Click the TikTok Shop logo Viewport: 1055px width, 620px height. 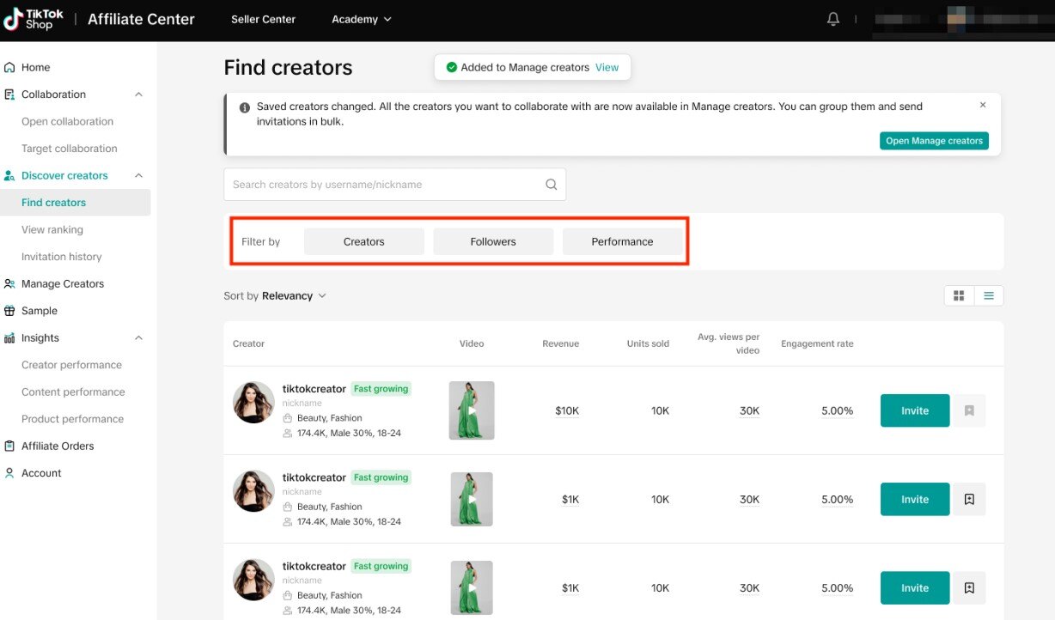[34, 19]
